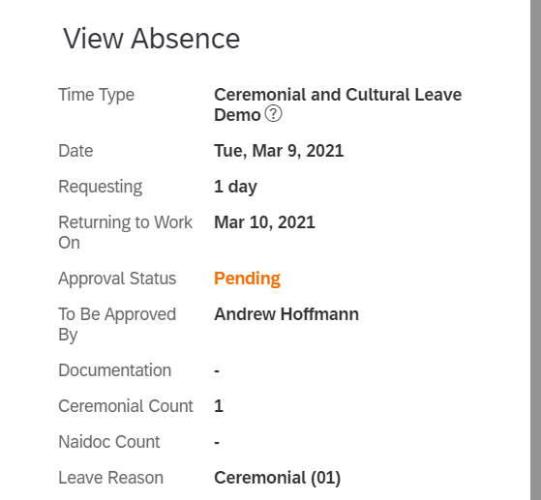Click the Approval Status field label
The image size is (541, 500).
click(117, 279)
